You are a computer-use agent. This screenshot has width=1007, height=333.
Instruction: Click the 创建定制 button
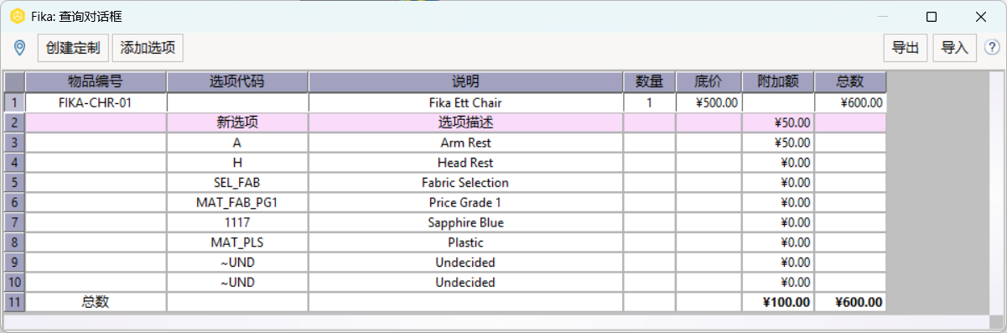click(74, 48)
